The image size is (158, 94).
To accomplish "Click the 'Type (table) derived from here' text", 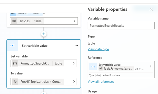I will 105,75.
